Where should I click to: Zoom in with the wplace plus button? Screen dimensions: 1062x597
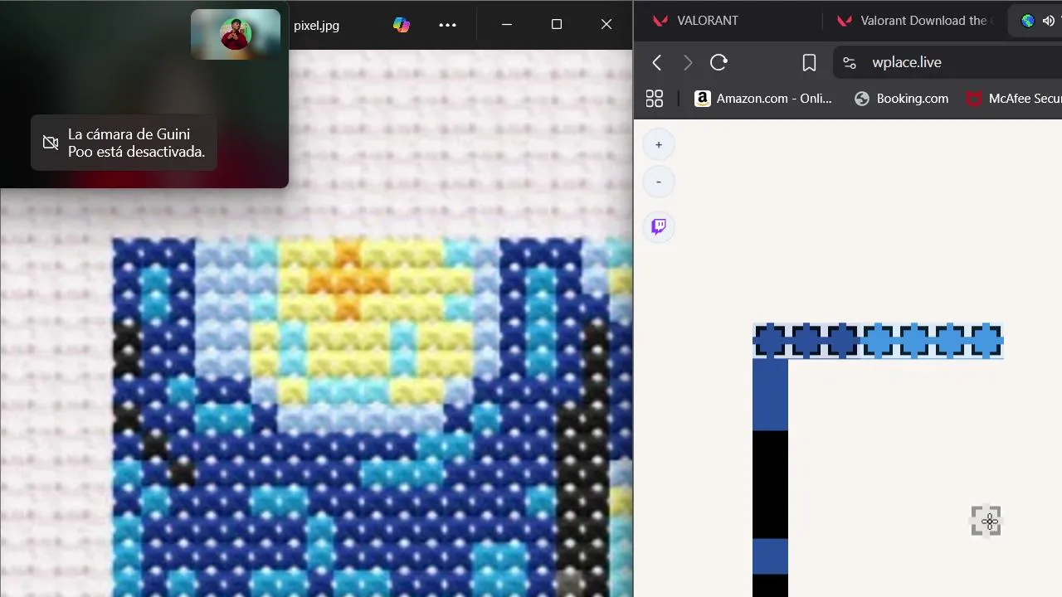659,145
